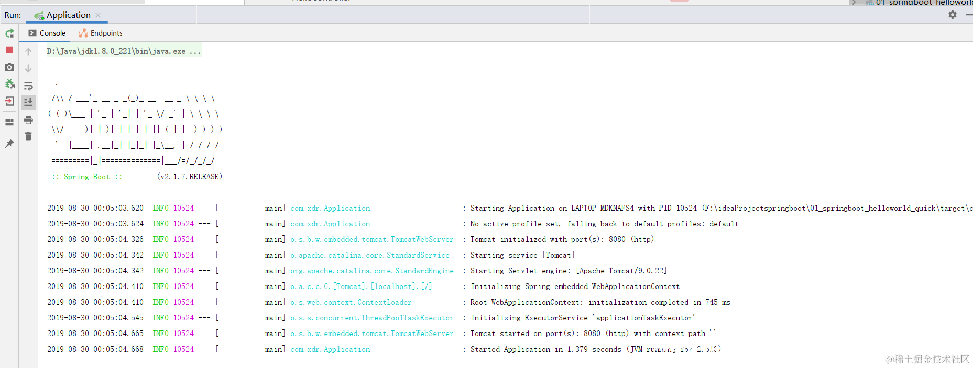Click com.xdr.Application in the 00:05:04.668 line
This screenshot has height=368, width=973.
(330, 349)
